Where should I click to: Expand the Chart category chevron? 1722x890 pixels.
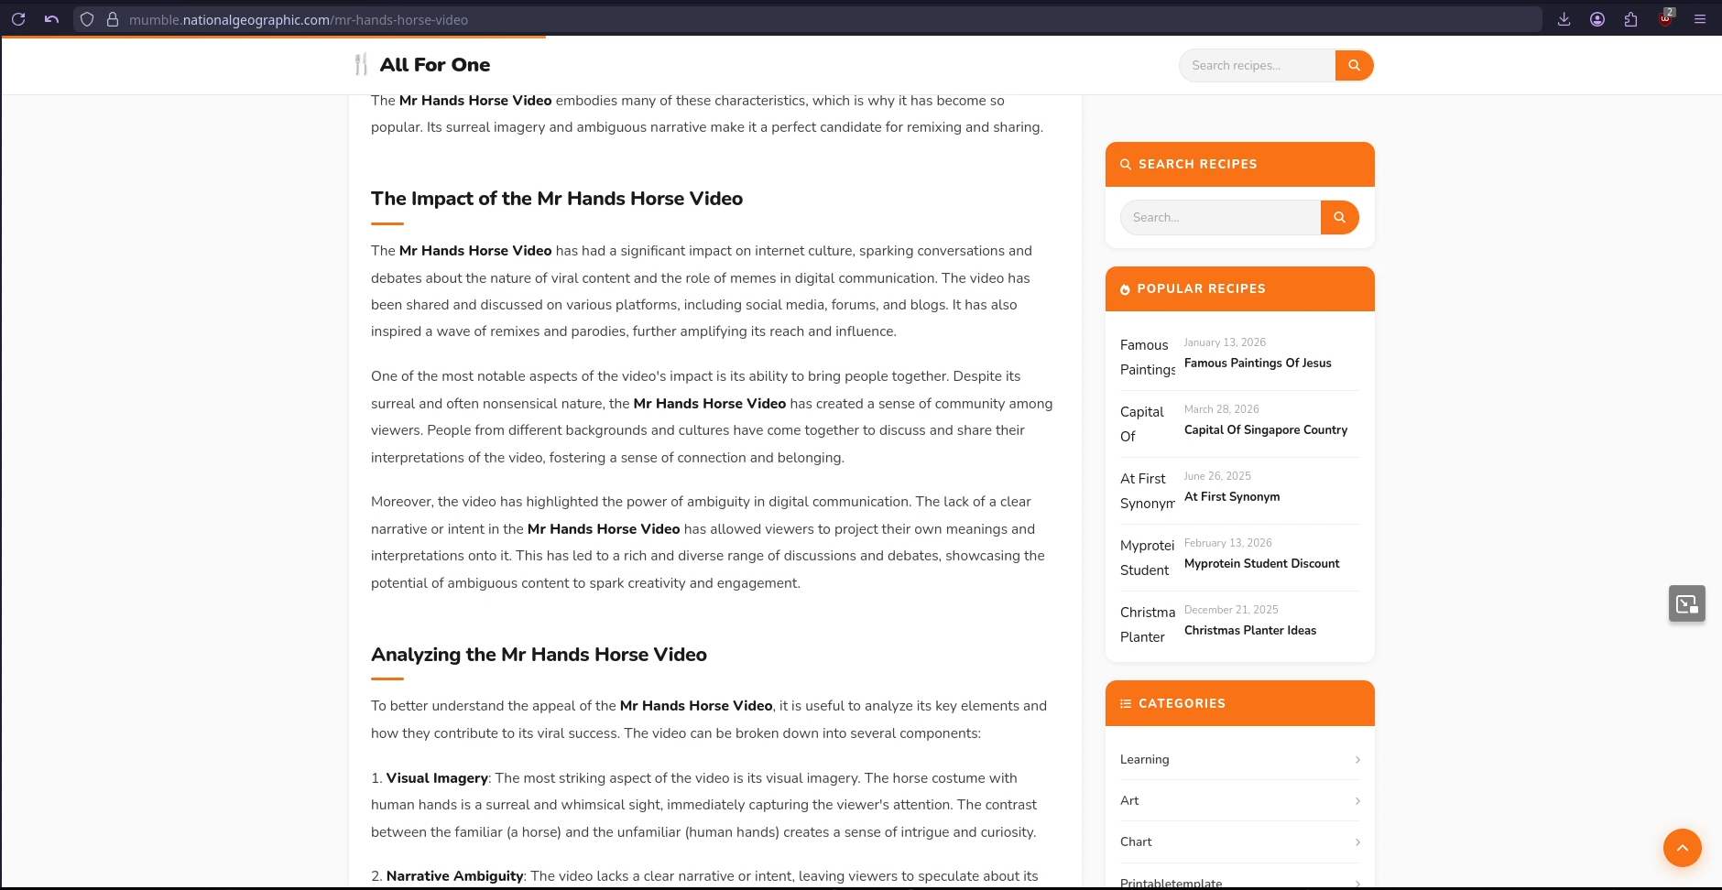[1357, 842]
